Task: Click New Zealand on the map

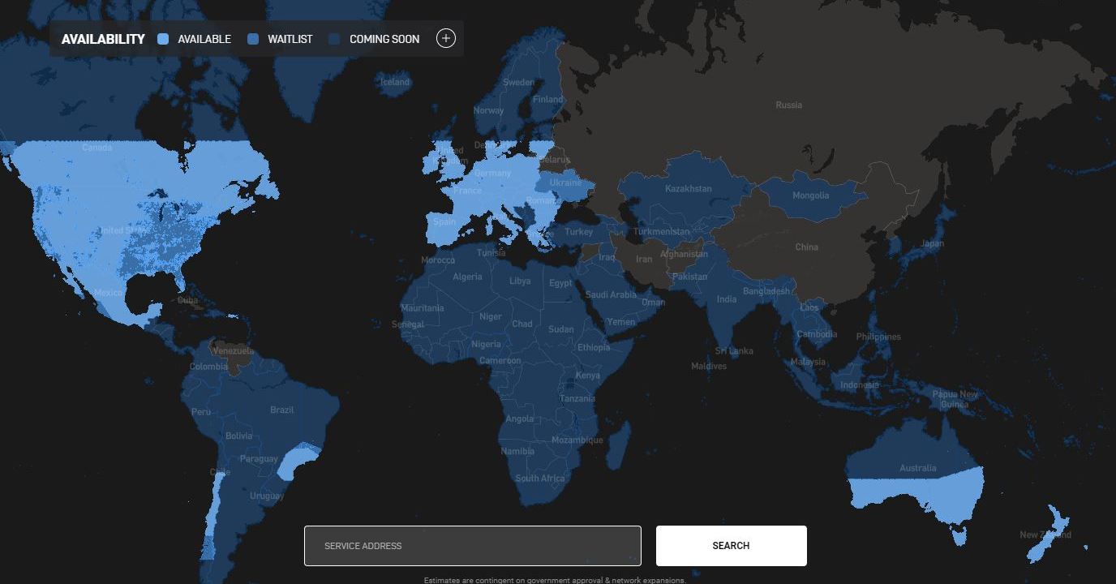Action: click(x=1045, y=535)
